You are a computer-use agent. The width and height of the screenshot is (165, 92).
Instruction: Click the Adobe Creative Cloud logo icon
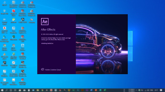click(43, 69)
